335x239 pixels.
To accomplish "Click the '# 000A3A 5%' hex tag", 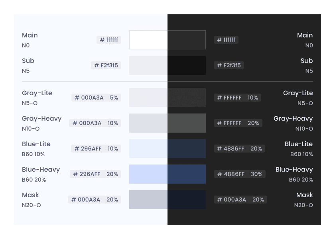I will pos(97,98).
